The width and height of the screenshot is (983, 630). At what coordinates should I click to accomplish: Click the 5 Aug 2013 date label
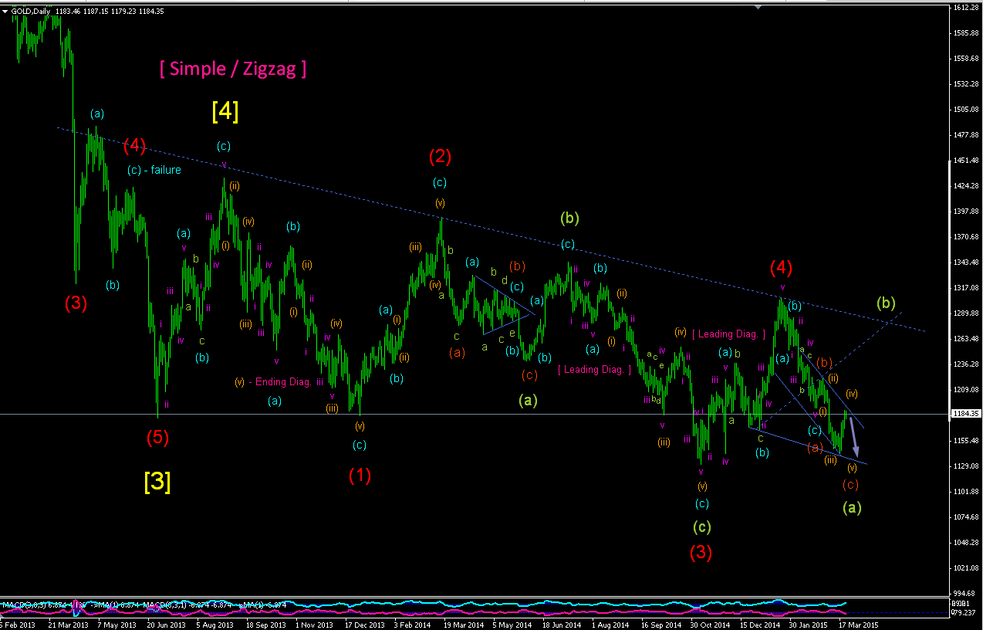click(215, 624)
